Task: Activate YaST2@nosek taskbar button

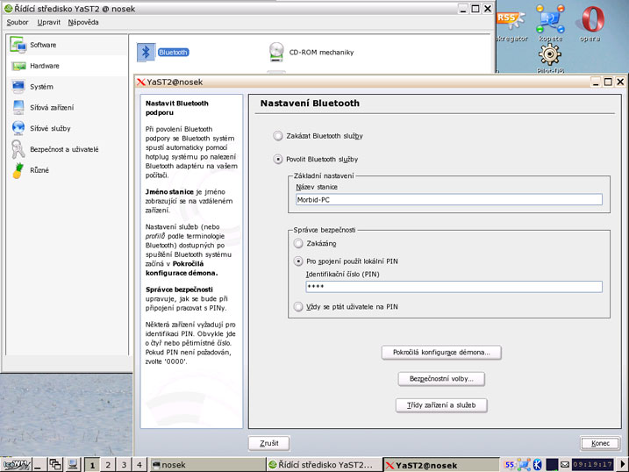Action: 441,465
